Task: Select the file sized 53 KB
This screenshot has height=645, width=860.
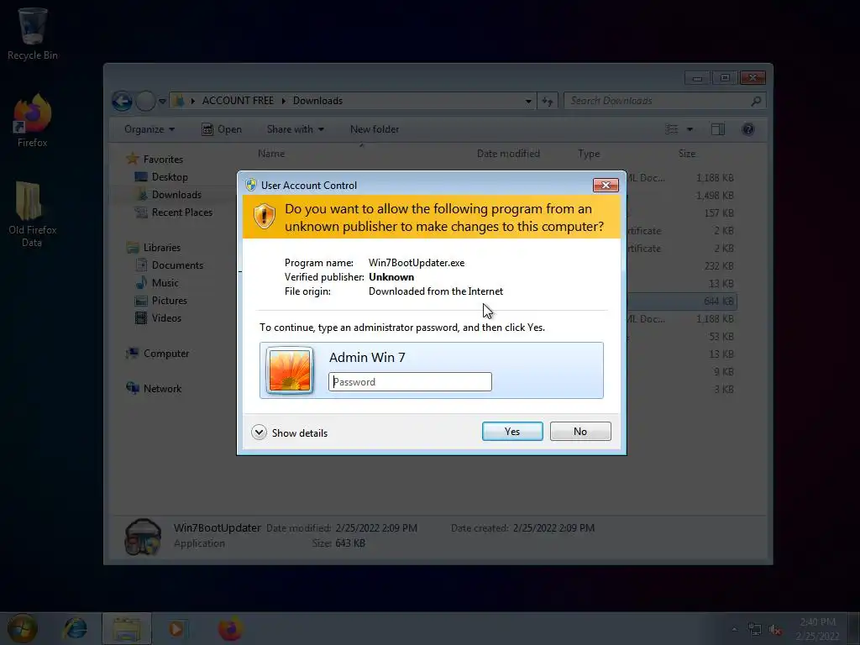Action: click(682, 336)
